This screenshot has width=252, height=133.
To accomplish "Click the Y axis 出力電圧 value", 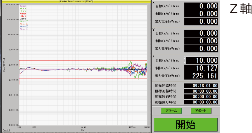I will [x=201, y=49].
